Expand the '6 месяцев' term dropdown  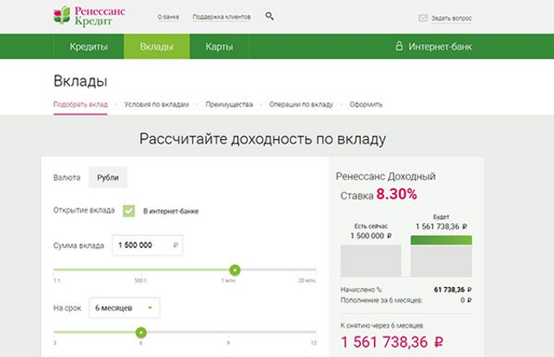(x=125, y=307)
